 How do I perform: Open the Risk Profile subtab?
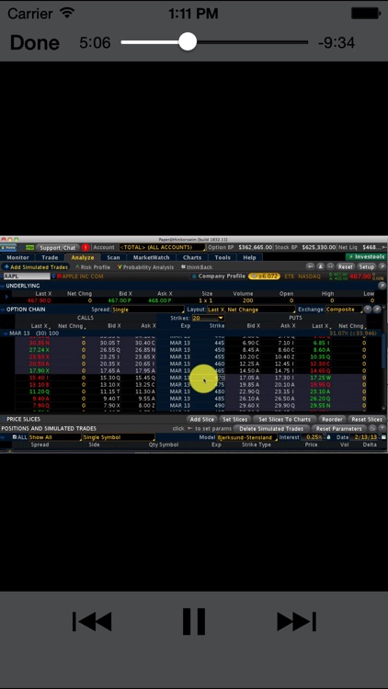(92, 267)
